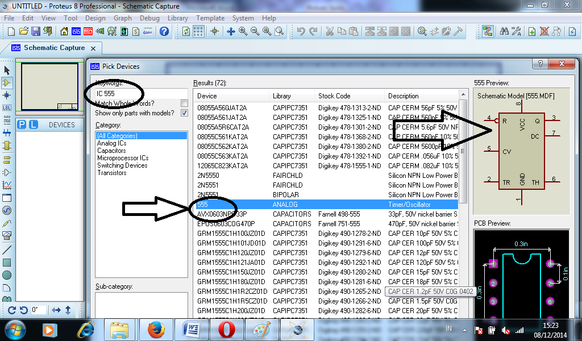Viewport: 582px width, 341px height.
Task: Click the P pick-from-libraries button
Action: [x=22, y=124]
